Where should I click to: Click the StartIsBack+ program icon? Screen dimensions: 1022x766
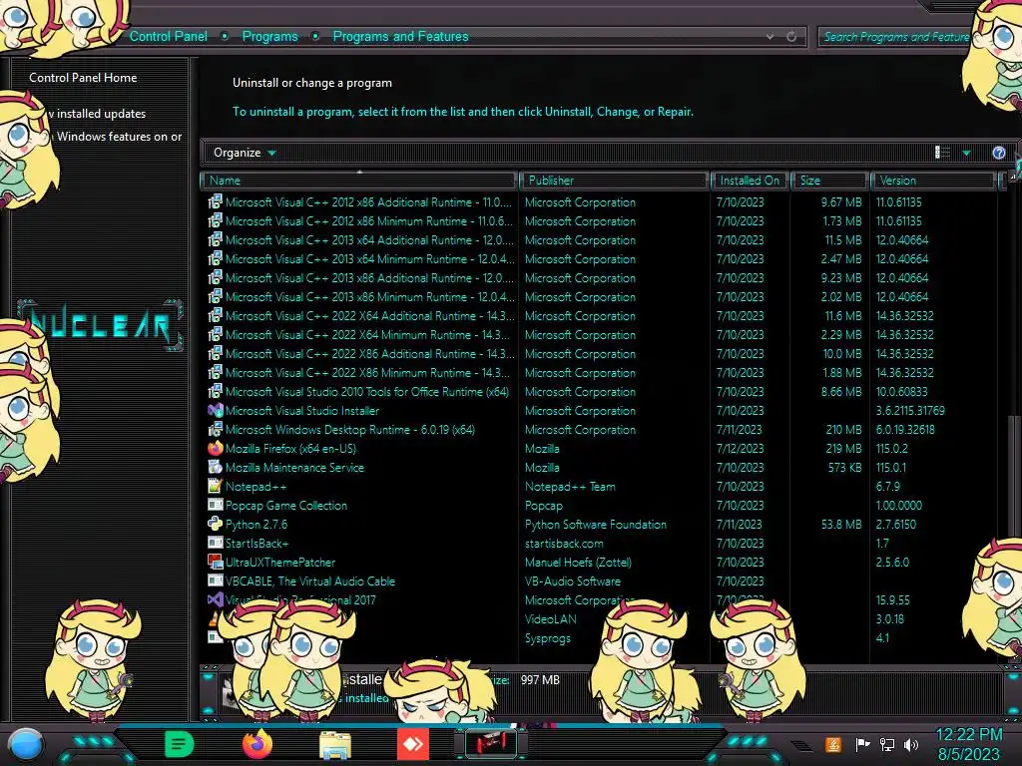point(216,543)
